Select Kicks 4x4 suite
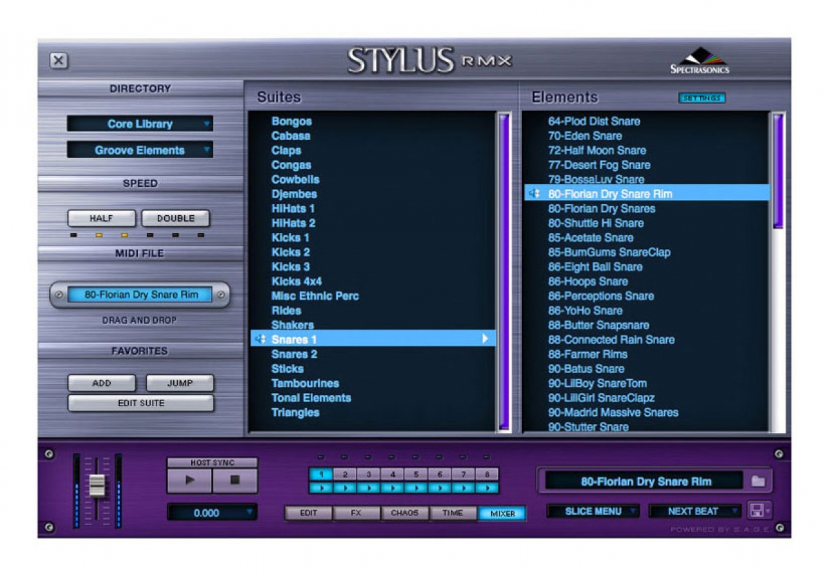 [296, 282]
